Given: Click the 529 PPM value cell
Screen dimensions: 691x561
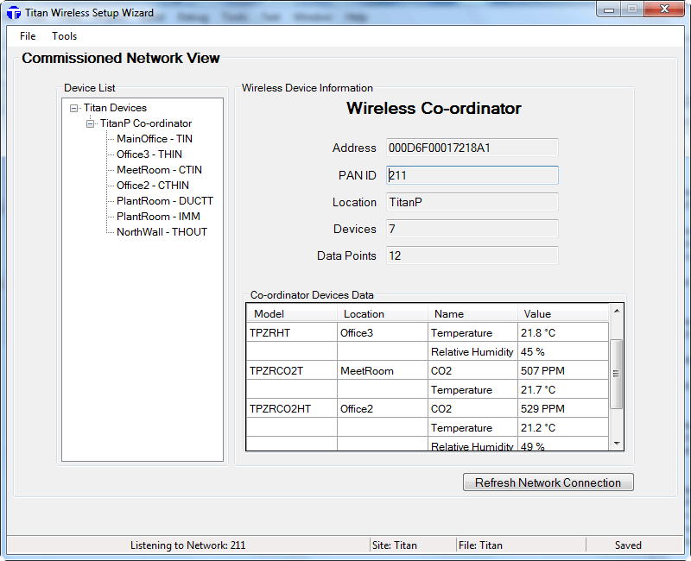Looking at the screenshot, I should click(x=563, y=408).
